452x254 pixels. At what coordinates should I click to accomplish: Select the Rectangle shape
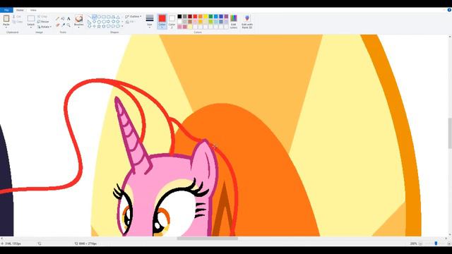(x=104, y=17)
